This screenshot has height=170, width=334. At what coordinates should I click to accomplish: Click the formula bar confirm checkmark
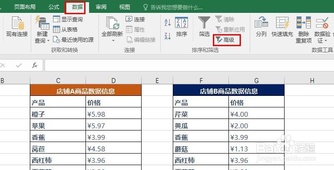point(19,65)
